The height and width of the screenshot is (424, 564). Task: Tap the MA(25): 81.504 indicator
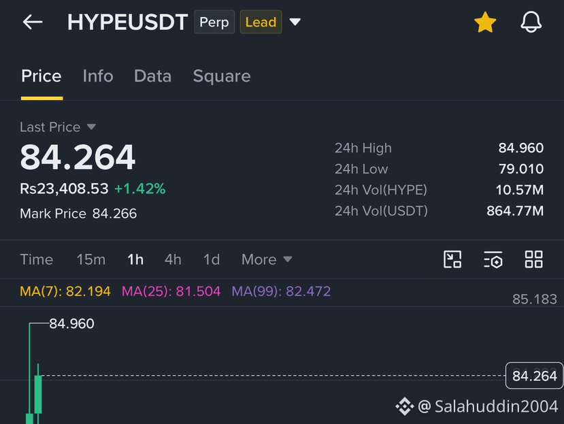(171, 291)
